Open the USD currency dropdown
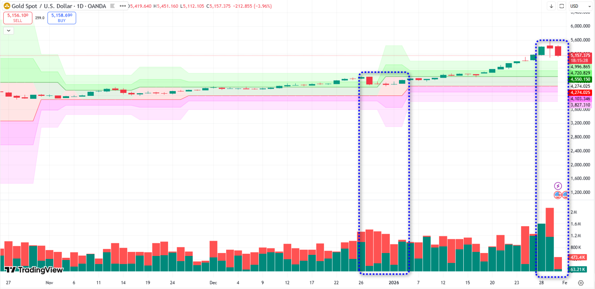This screenshot has width=595, height=289. [x=580, y=6]
